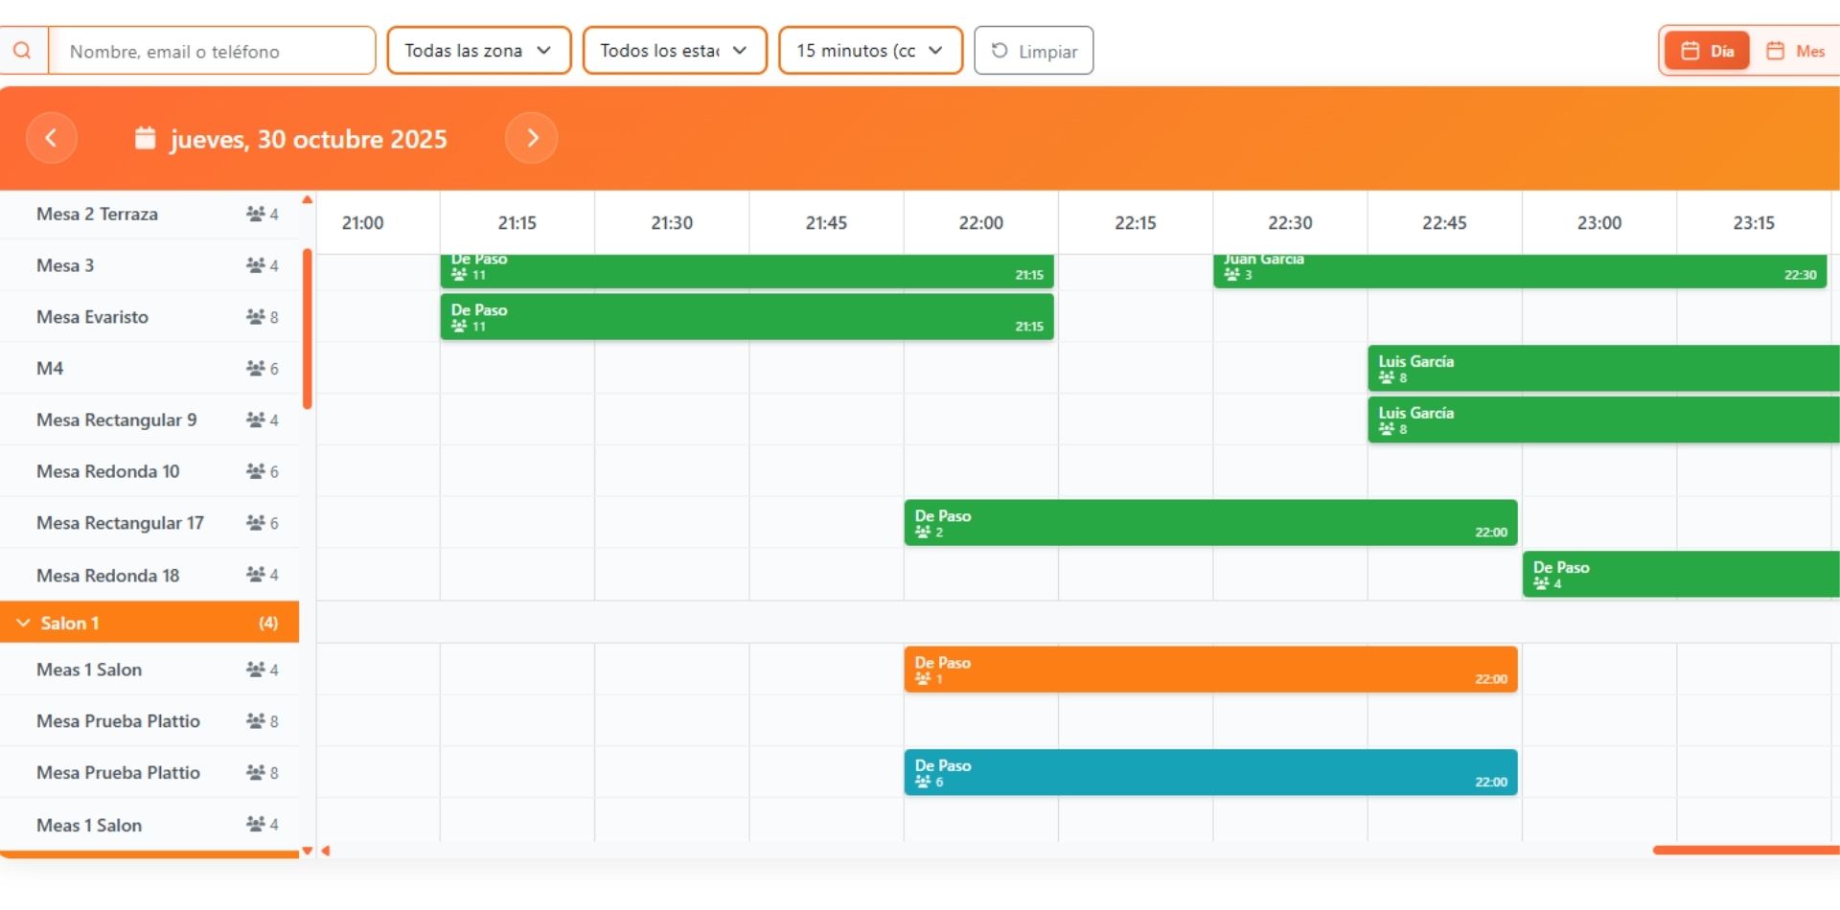Screen dimensions: 1840x910
Task: Click calendar icon beside the date
Action: click(x=145, y=139)
